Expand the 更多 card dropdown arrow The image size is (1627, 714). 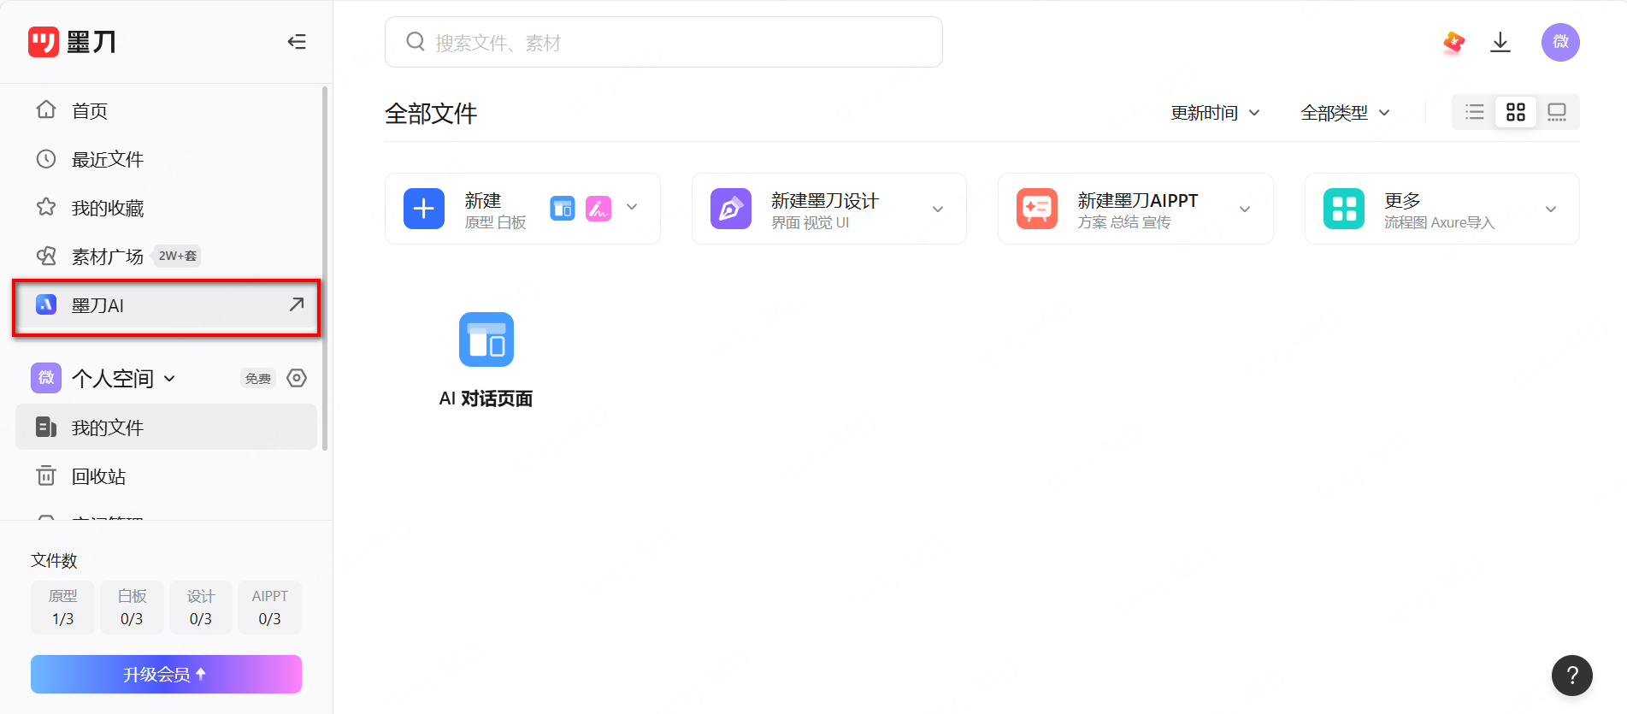tap(1551, 209)
